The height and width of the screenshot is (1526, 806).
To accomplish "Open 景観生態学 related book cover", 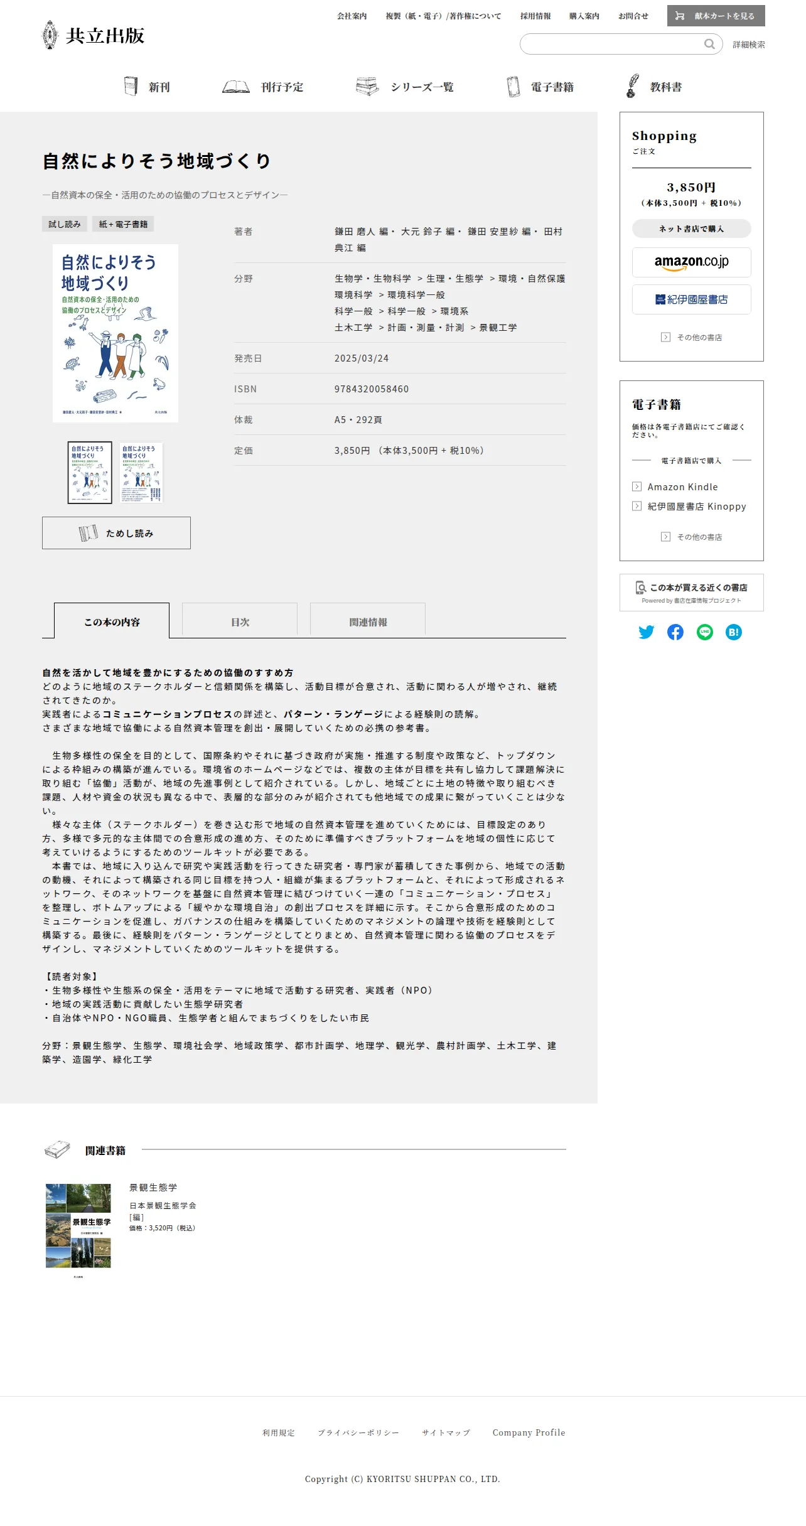I will click(78, 1232).
